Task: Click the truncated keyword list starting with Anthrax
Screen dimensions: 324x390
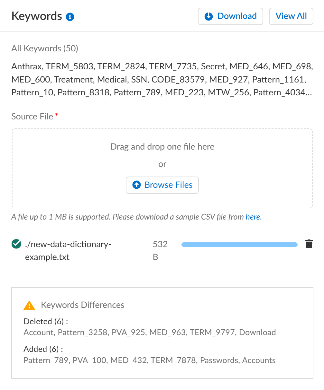Action: tap(162, 80)
